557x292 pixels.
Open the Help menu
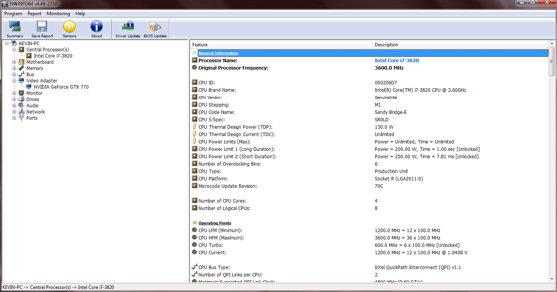coord(80,14)
